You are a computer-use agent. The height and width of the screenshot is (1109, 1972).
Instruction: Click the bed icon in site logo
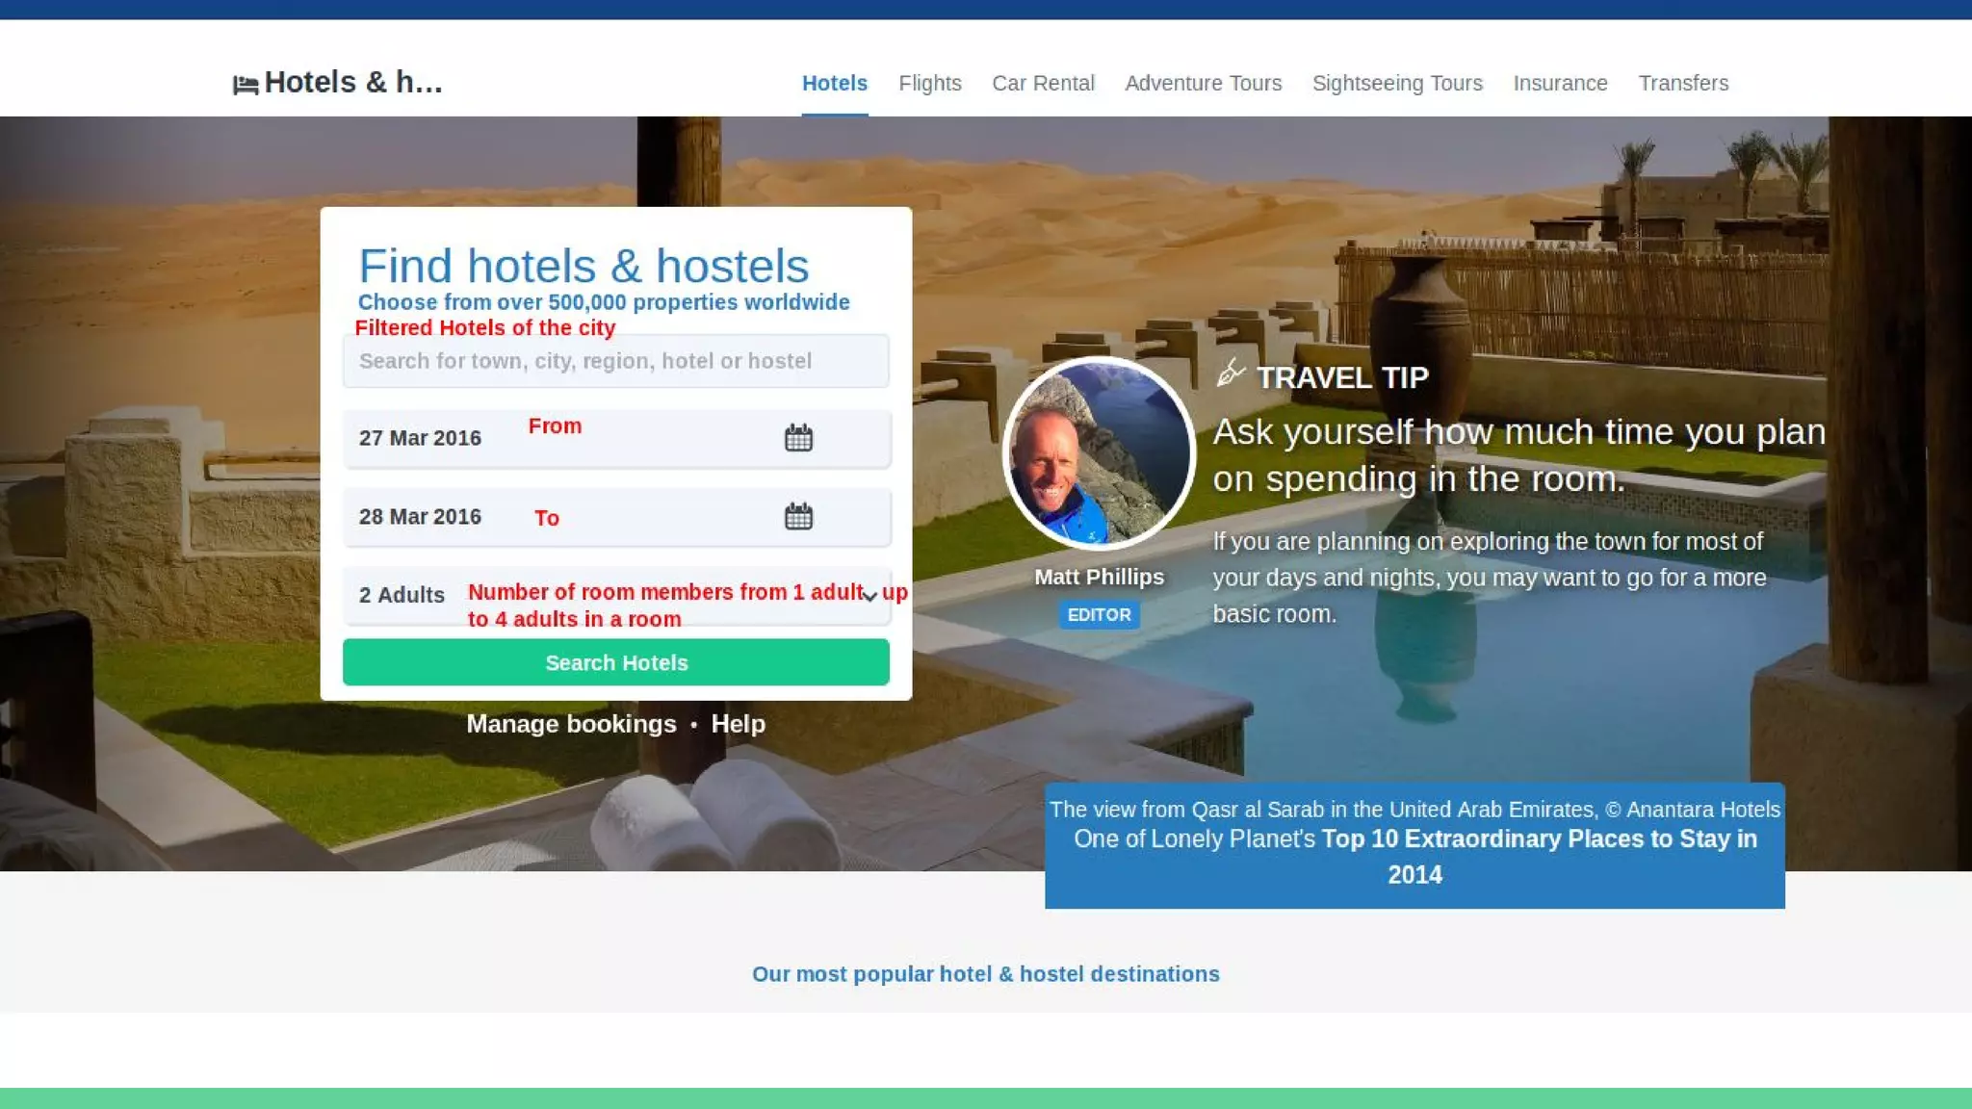pos(246,85)
